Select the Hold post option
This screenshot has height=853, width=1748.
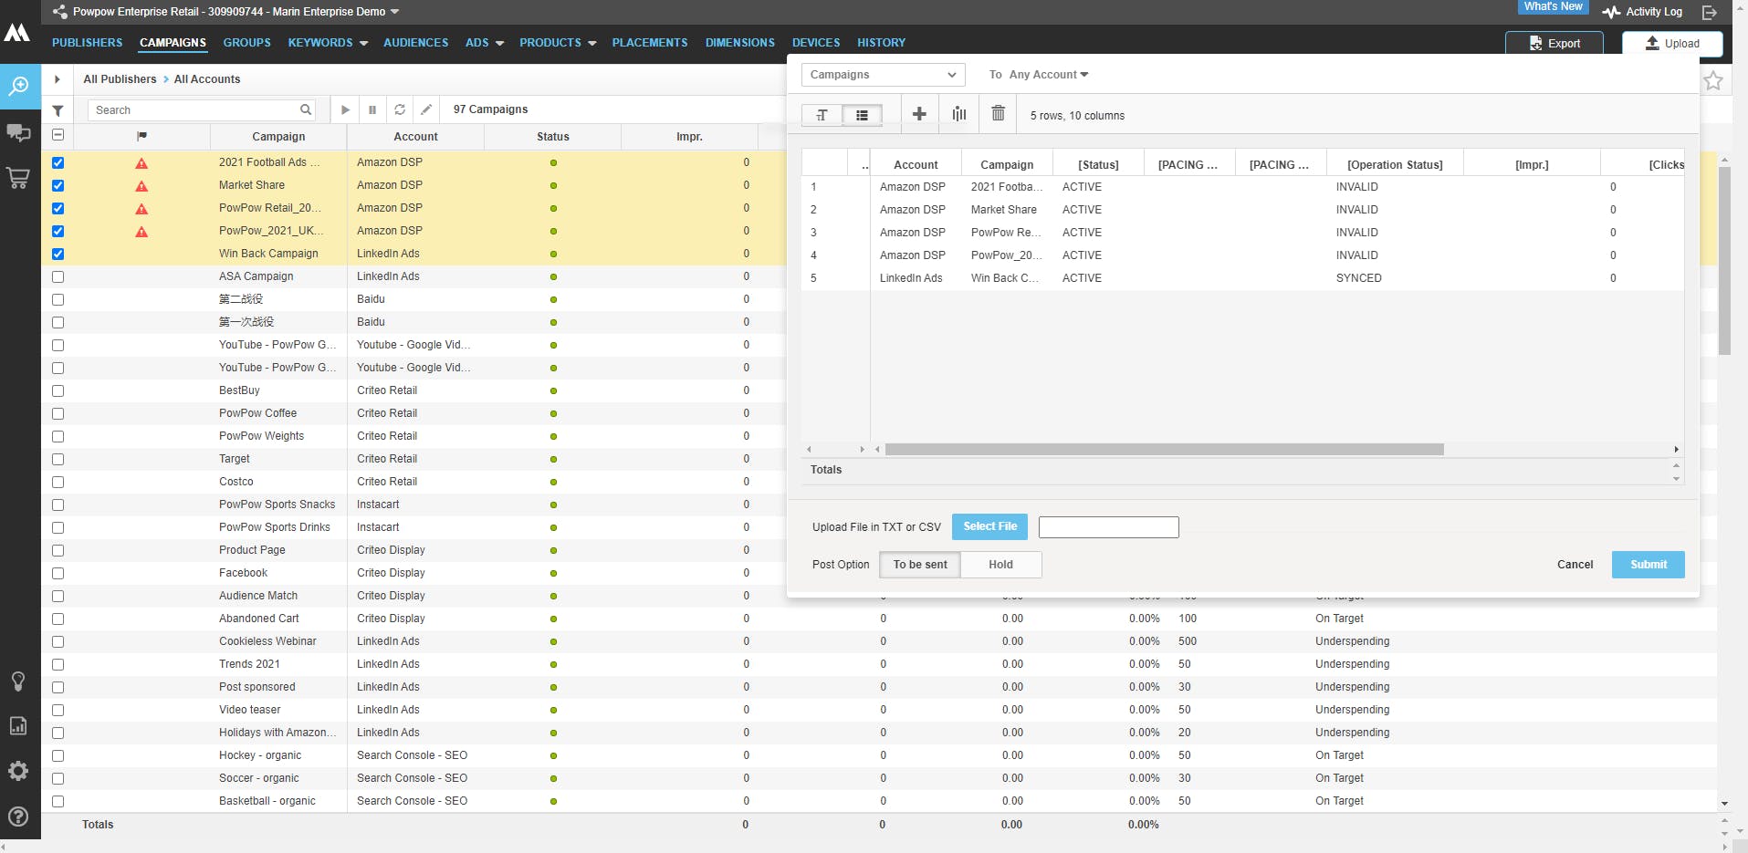[1000, 565]
